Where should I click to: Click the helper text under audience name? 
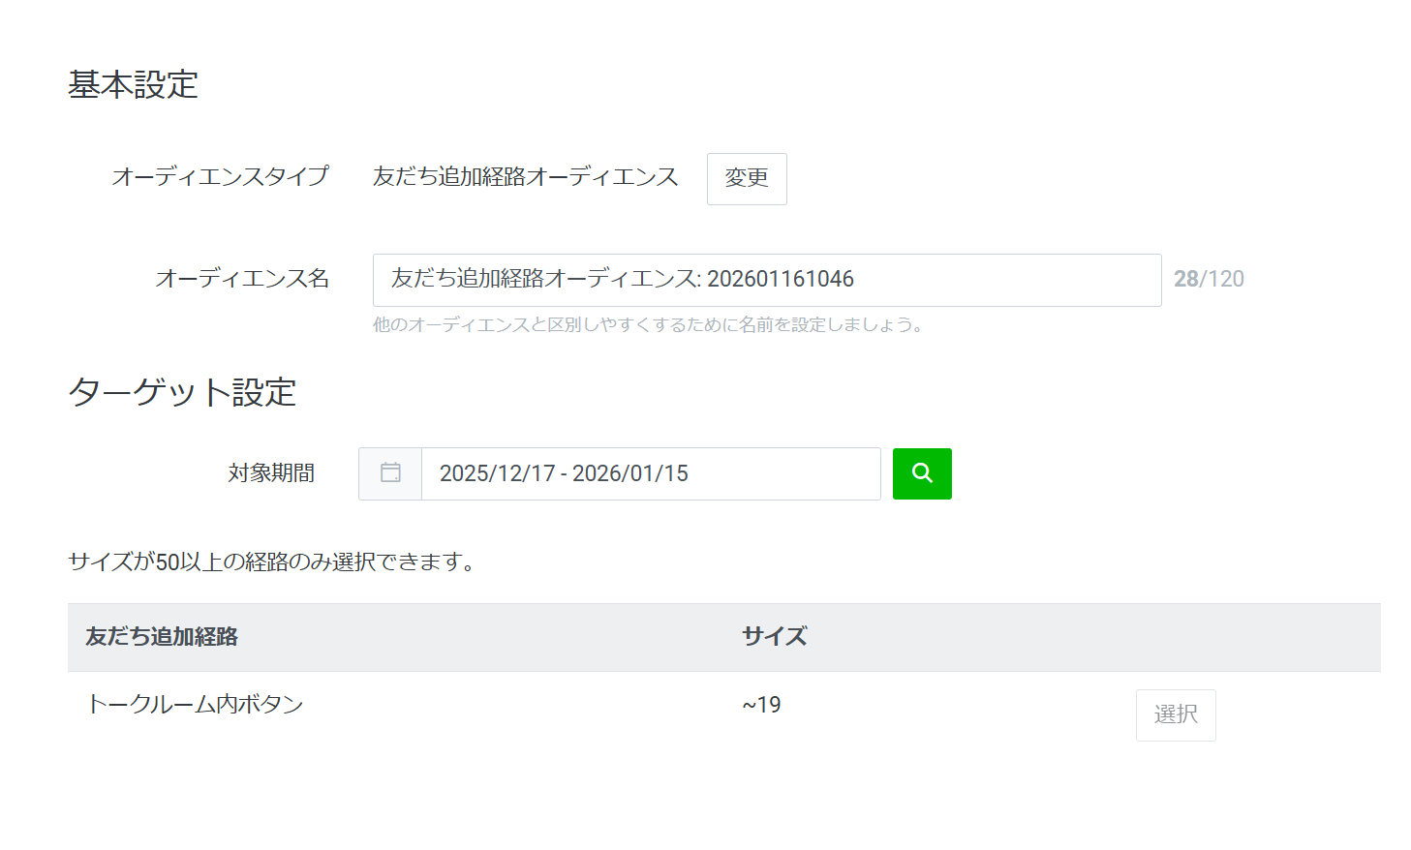[x=647, y=325]
